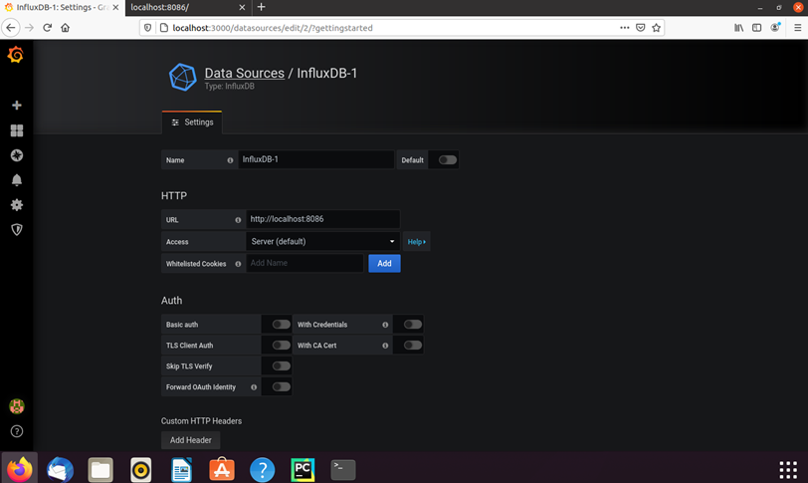
Task: Click the info icon beside URL
Action: point(238,220)
